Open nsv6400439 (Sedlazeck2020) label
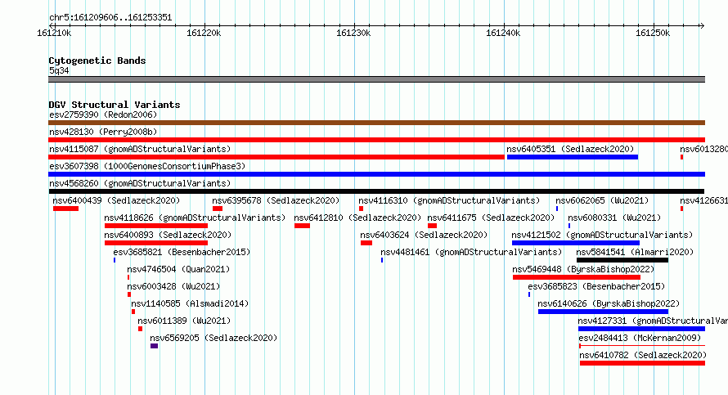Screen dimensions: 728x395 click(x=116, y=200)
